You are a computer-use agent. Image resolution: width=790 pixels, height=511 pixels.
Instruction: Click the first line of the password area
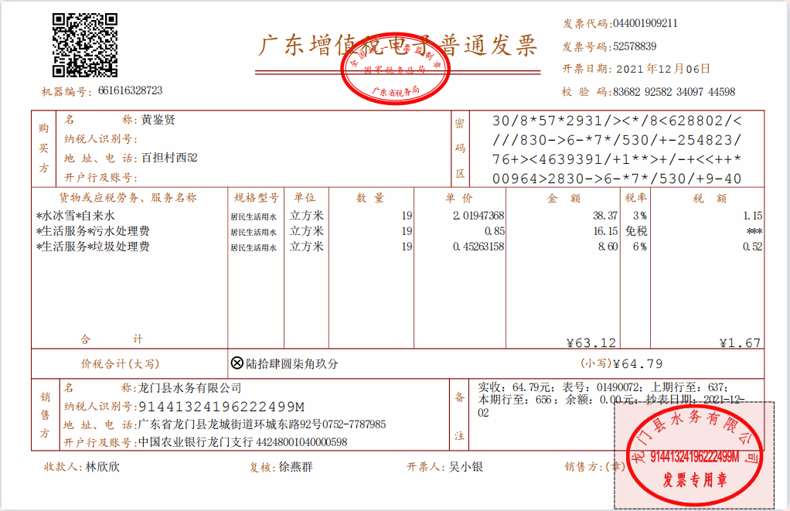pyautogui.click(x=616, y=121)
